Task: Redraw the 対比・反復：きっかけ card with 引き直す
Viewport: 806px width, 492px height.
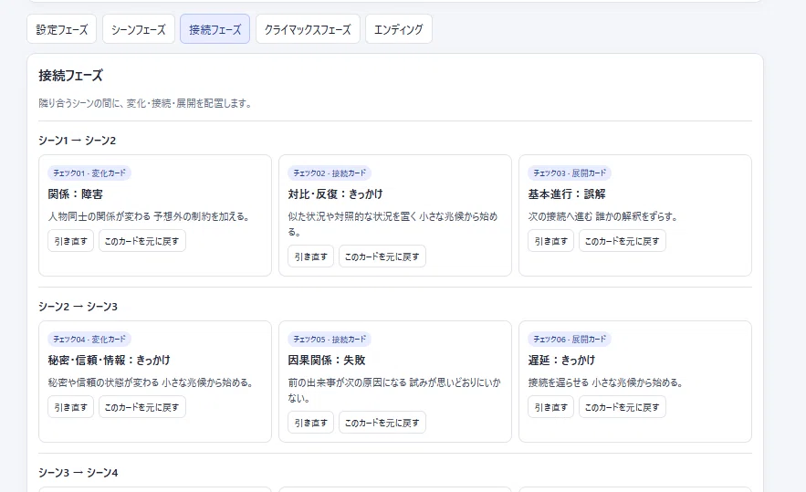Action: (311, 256)
